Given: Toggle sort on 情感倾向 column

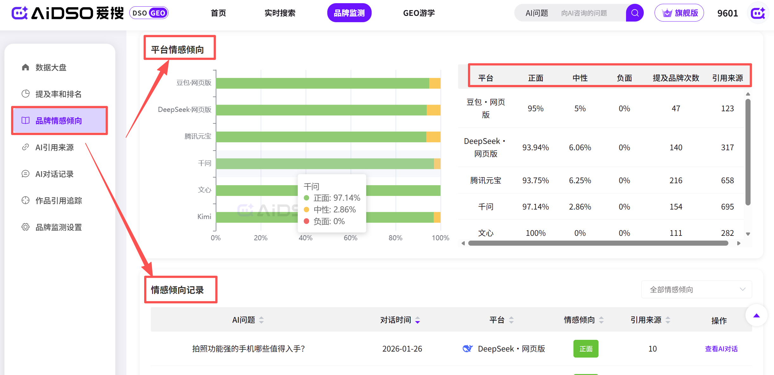Looking at the screenshot, I should click(x=601, y=320).
